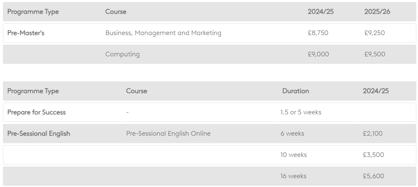418x187 pixels.
Task: Click the £5,600 fee amount
Action: click(374, 176)
